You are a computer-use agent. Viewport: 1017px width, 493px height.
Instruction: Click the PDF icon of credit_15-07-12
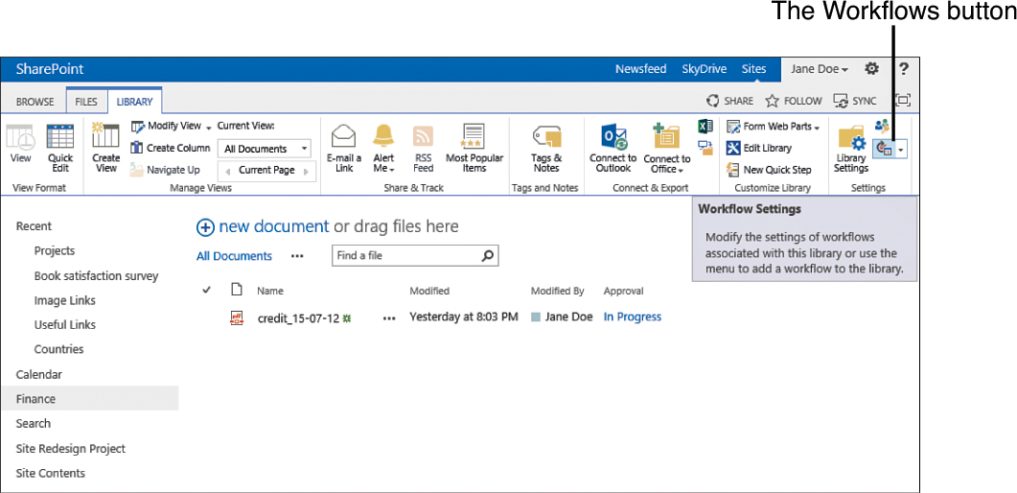coord(237,317)
